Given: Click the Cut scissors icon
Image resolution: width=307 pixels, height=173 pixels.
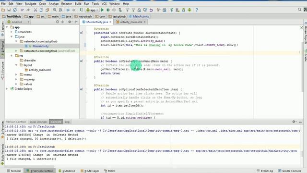Looking at the screenshot, I should tap(35, 10).
